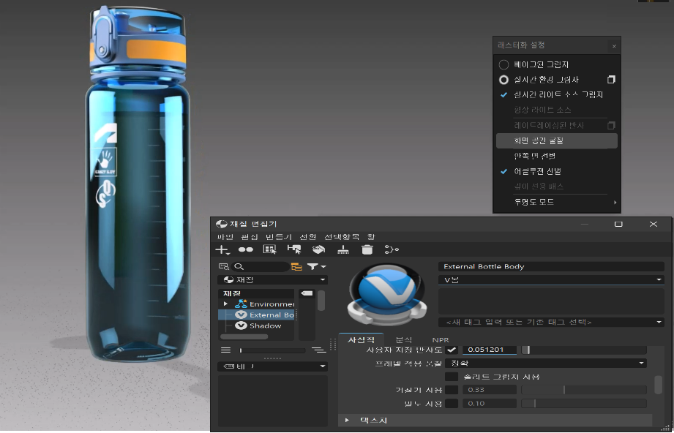Click the select-nodes grid cursor icon
This screenshot has height=433, width=674.
pos(269,249)
